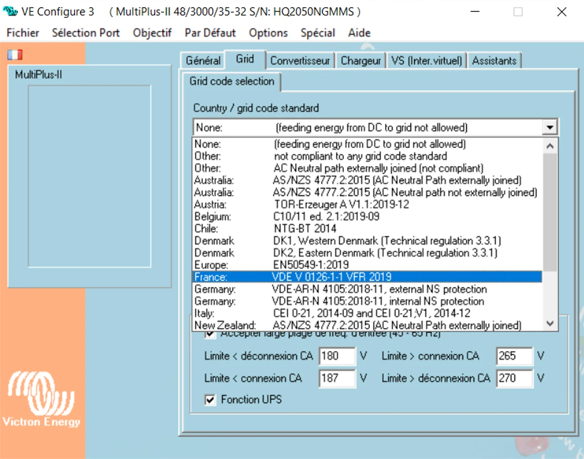The width and height of the screenshot is (584, 459).
Task: Open the Spécial menu
Action: (x=318, y=33)
